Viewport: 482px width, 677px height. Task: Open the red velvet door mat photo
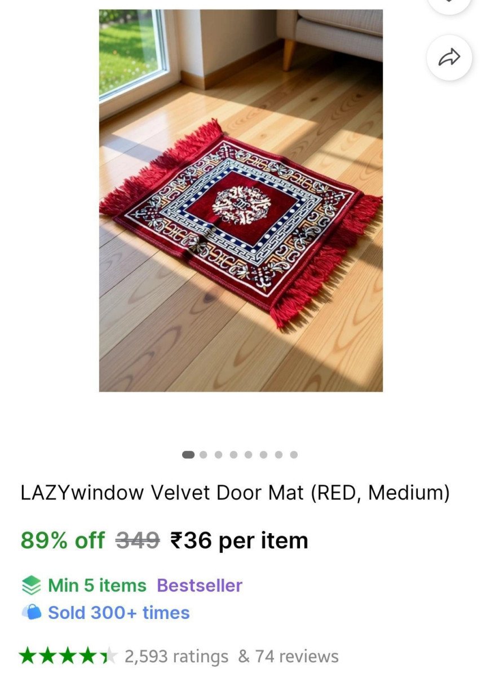[x=241, y=200]
